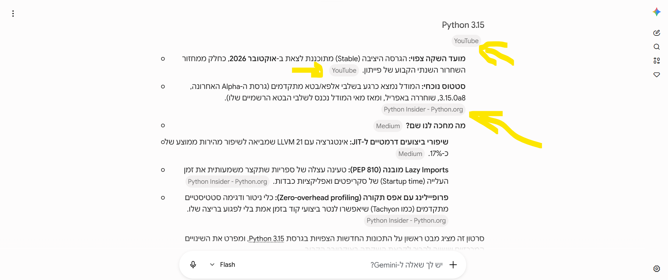Start a new chat with pencil icon
The image size is (668, 280).
657,33
